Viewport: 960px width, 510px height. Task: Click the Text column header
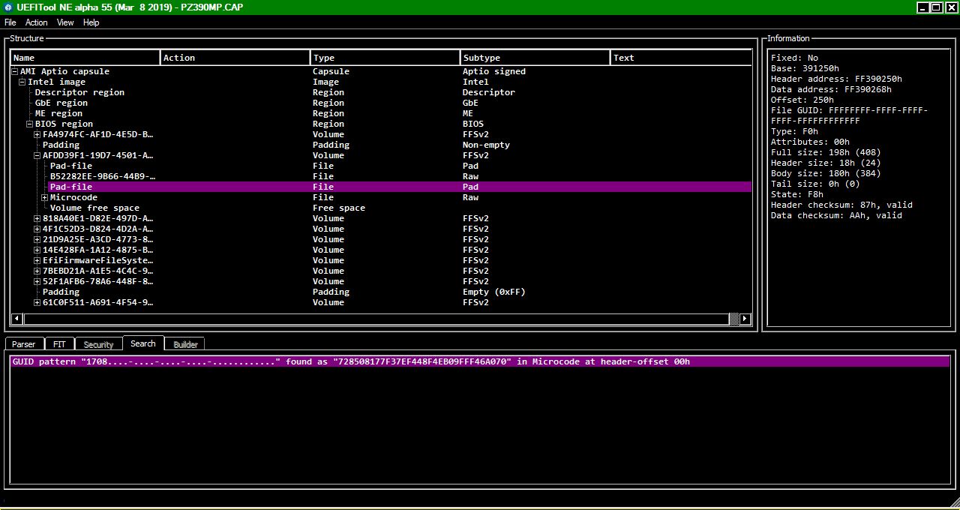[x=681, y=58]
